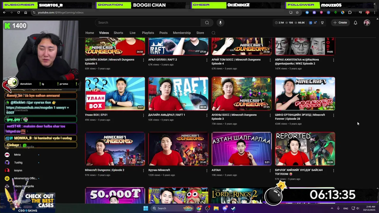Open options menu for Хуучин Minecraft
This screenshot has height=213, width=379.
[x=207, y=170]
